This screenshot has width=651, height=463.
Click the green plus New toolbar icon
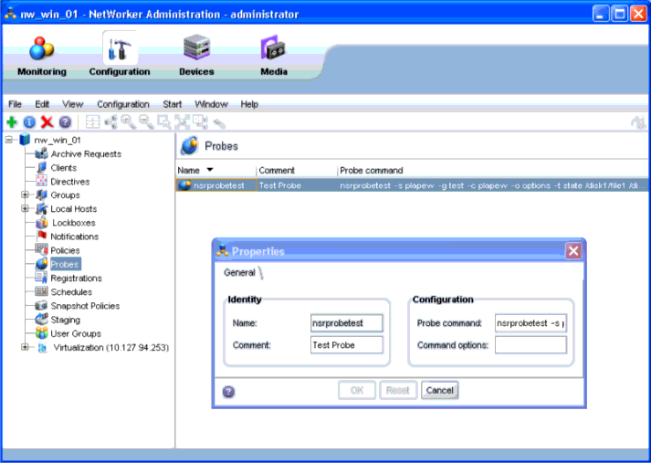12,122
